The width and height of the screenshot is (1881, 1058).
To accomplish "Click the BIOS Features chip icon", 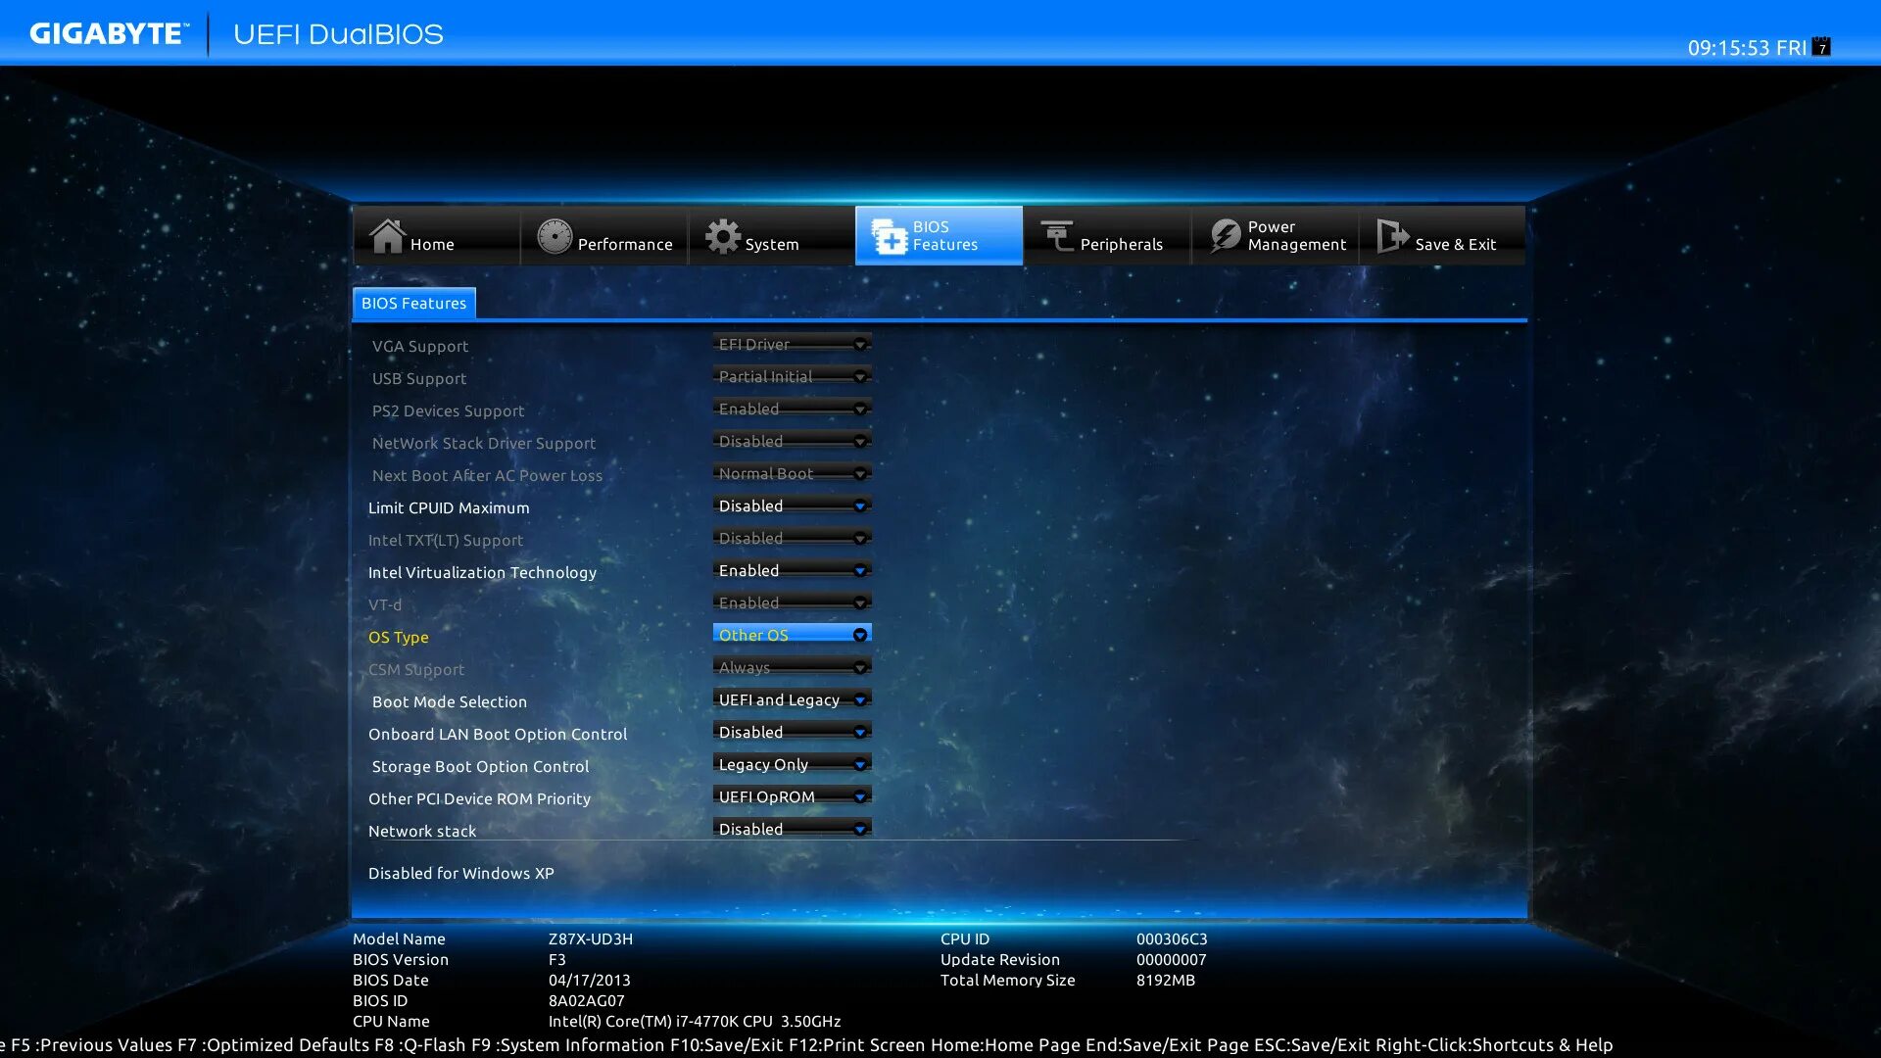I will tap(890, 236).
